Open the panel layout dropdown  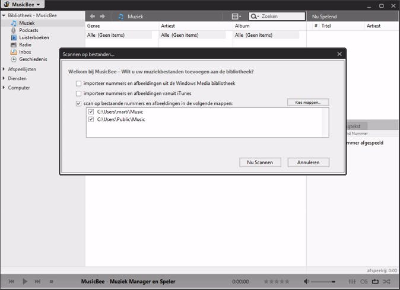point(236,17)
